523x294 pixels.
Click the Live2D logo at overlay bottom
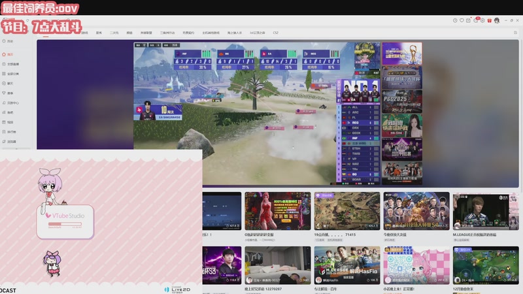tap(178, 289)
